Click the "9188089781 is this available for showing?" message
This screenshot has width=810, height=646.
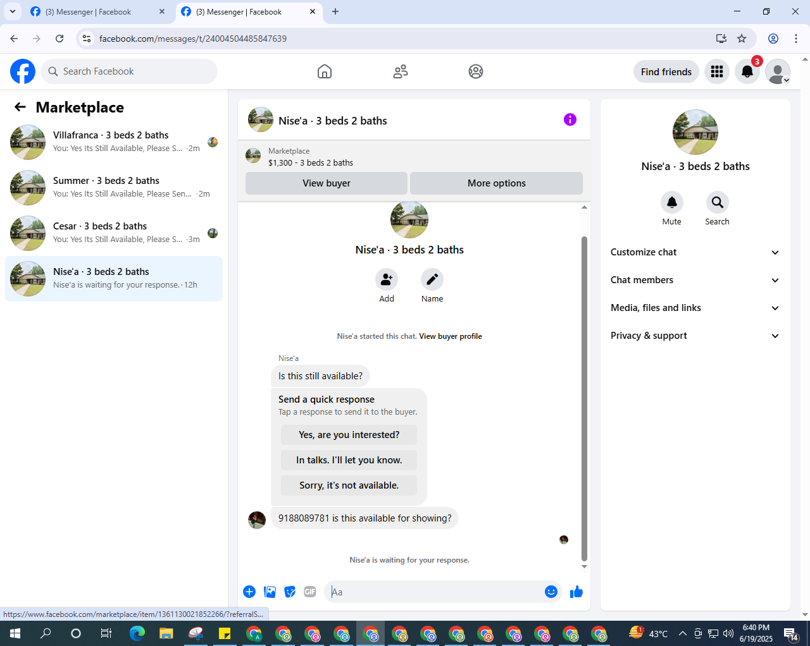pyautogui.click(x=365, y=518)
